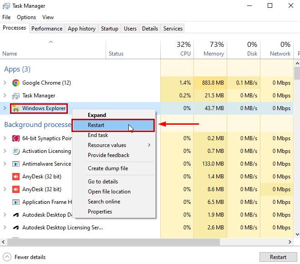Click the 1.4% CPU value for Chrome

click(x=185, y=83)
